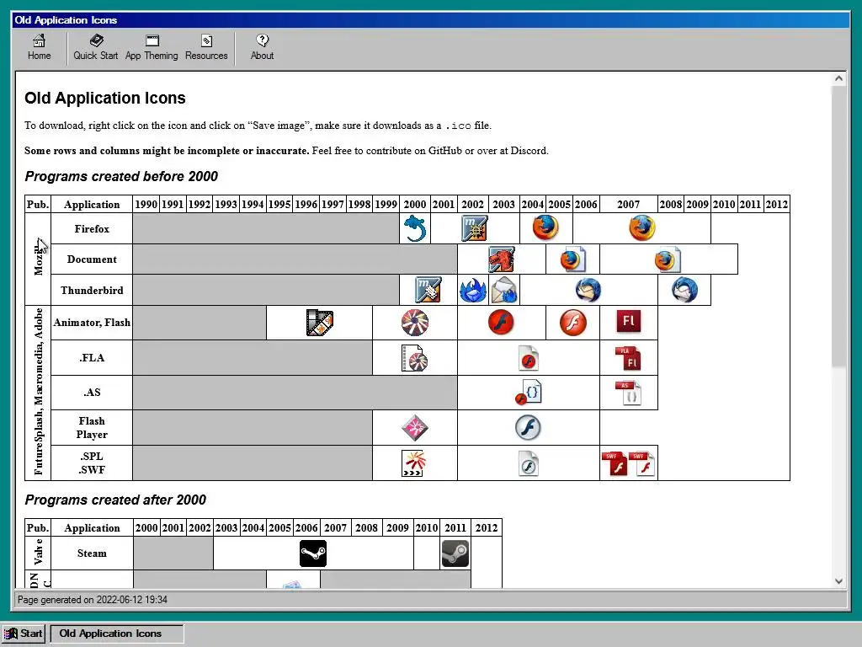Image resolution: width=862 pixels, height=647 pixels.
Task: Click the "Programs created before 2000" heading
Action: click(121, 176)
